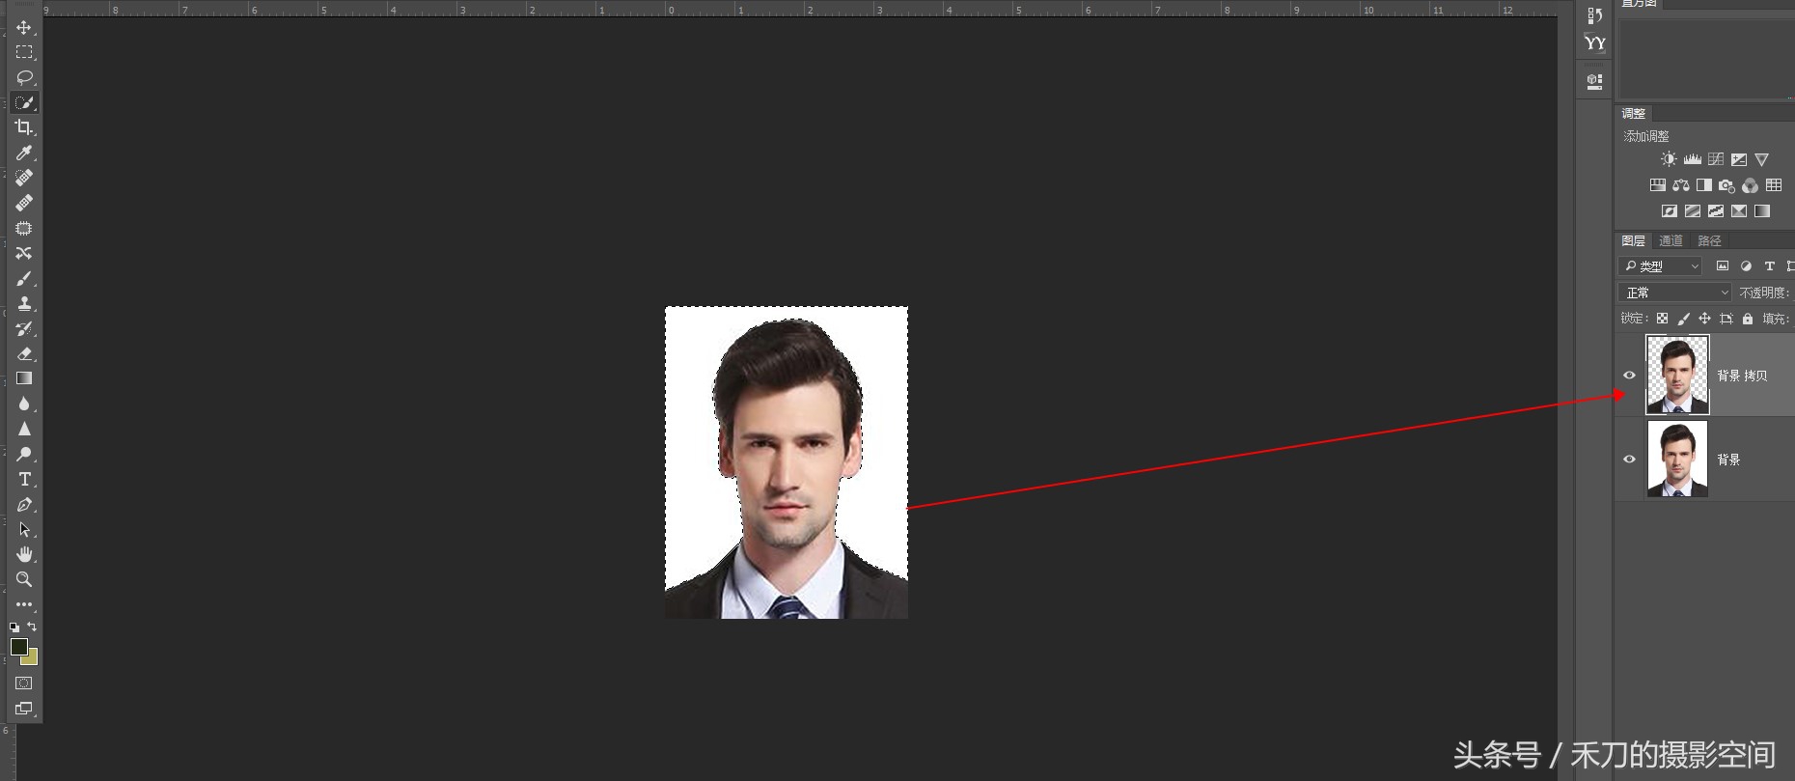The height and width of the screenshot is (781, 1795).
Task: Select the Lasso tool
Action: point(24,77)
